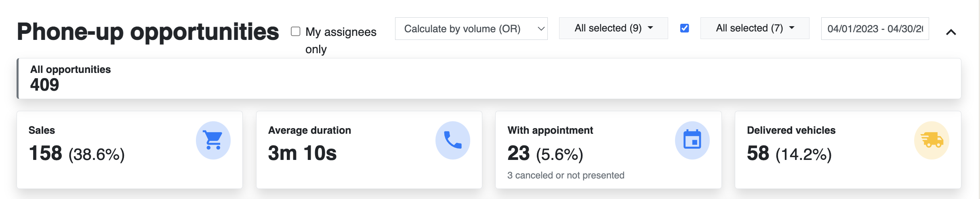Open the All selected (9) dropdown
The image size is (980, 199).
[x=614, y=28]
